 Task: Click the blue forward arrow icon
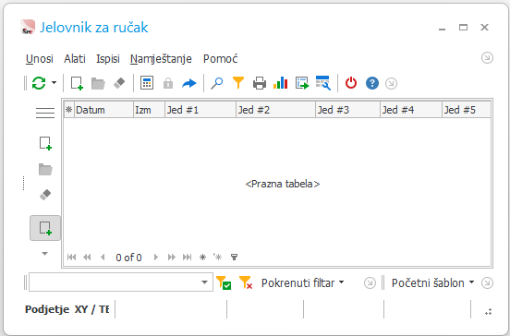pyautogui.click(x=189, y=83)
